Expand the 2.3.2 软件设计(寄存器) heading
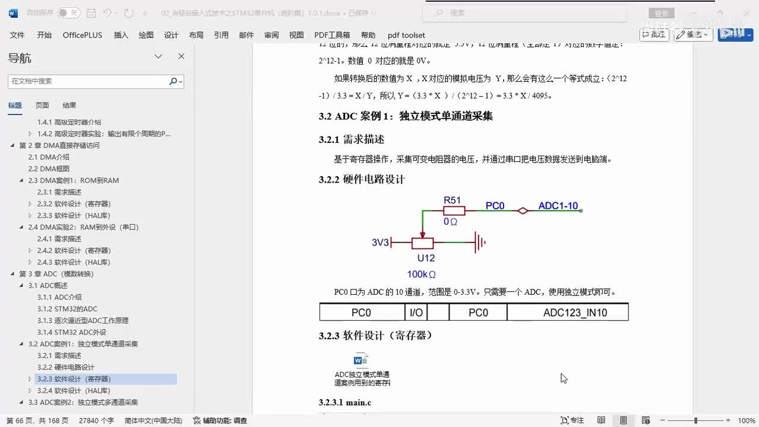The image size is (759, 427). (30, 204)
